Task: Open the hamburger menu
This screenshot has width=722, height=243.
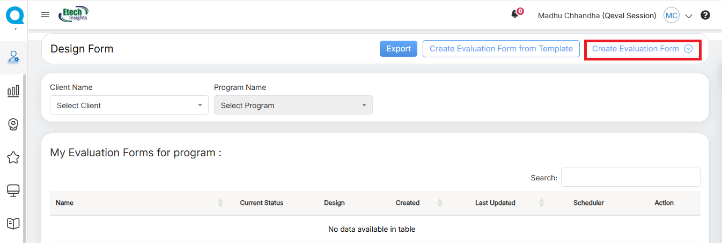Action: (x=45, y=14)
